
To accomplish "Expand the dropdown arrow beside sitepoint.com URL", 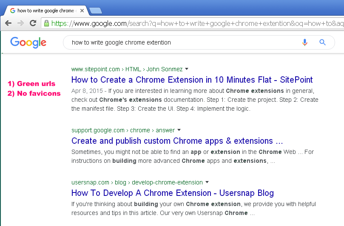I will (187, 69).
